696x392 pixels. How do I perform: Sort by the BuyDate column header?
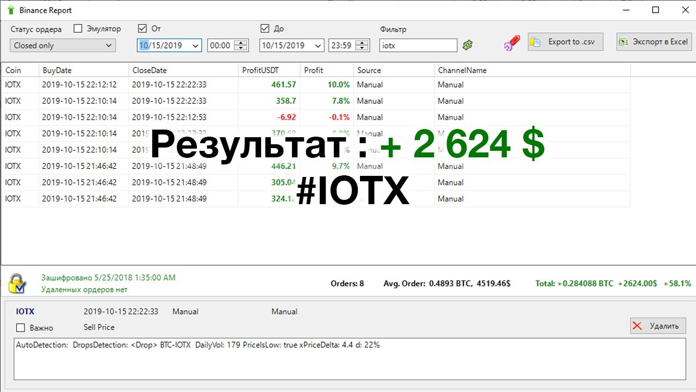click(84, 70)
